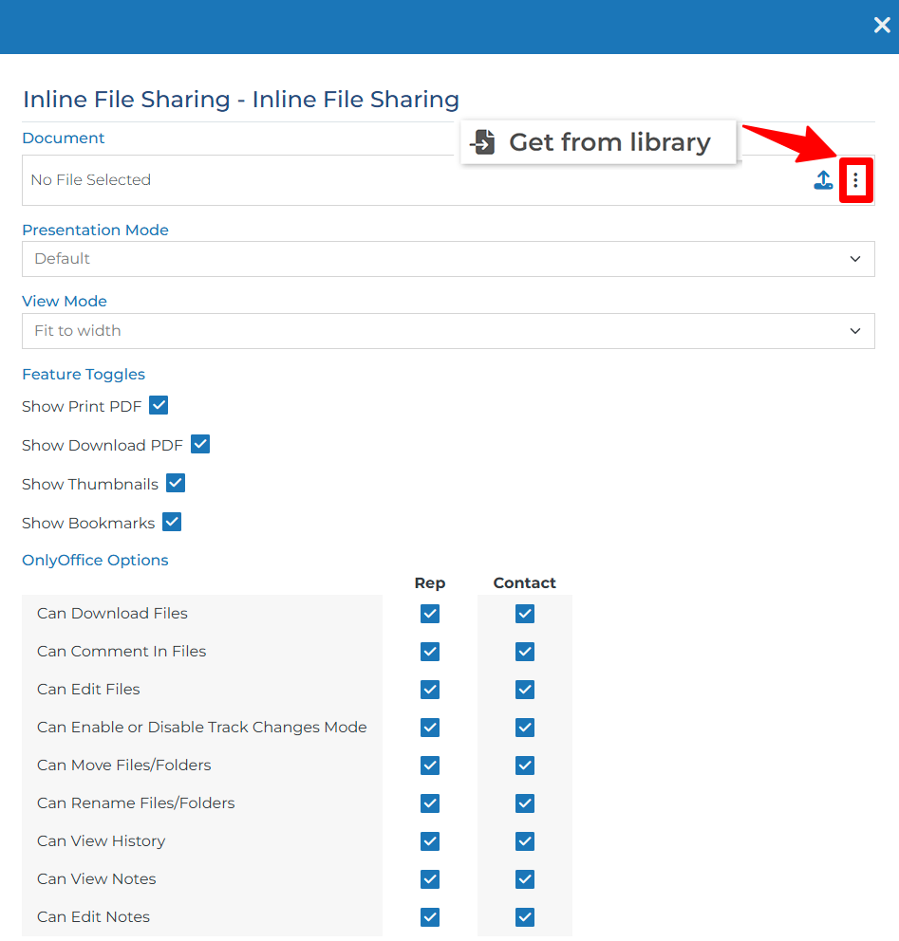Toggle Contact checkbox for Track Changes Mode

coord(525,728)
